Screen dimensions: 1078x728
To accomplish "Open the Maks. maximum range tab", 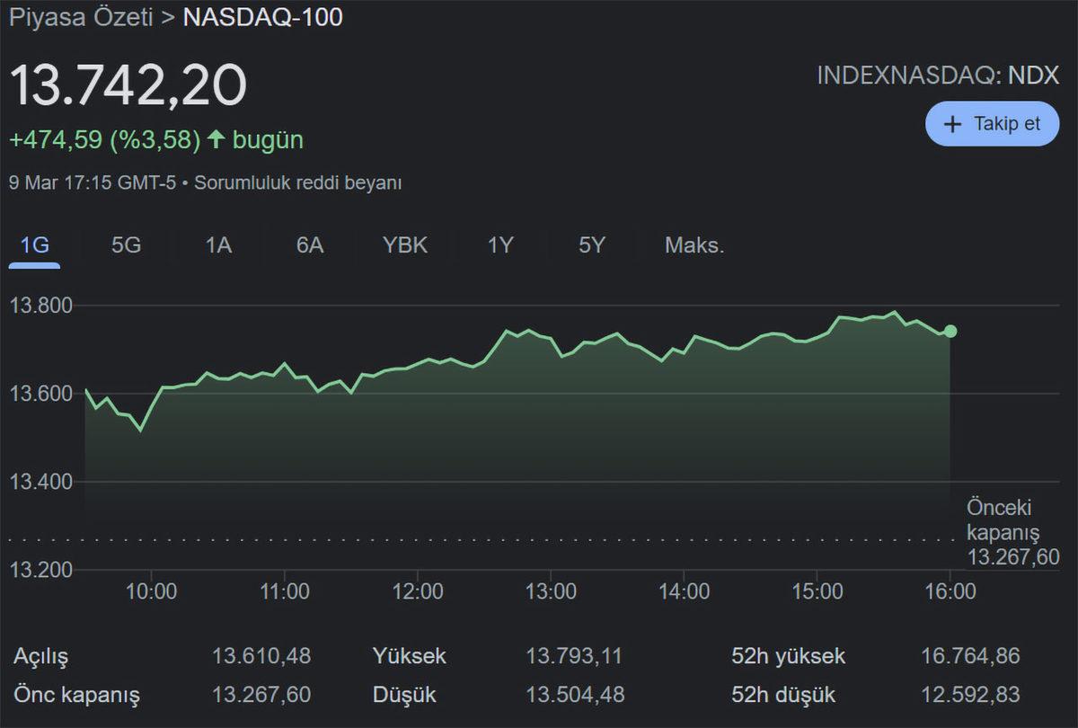I will tap(694, 245).
